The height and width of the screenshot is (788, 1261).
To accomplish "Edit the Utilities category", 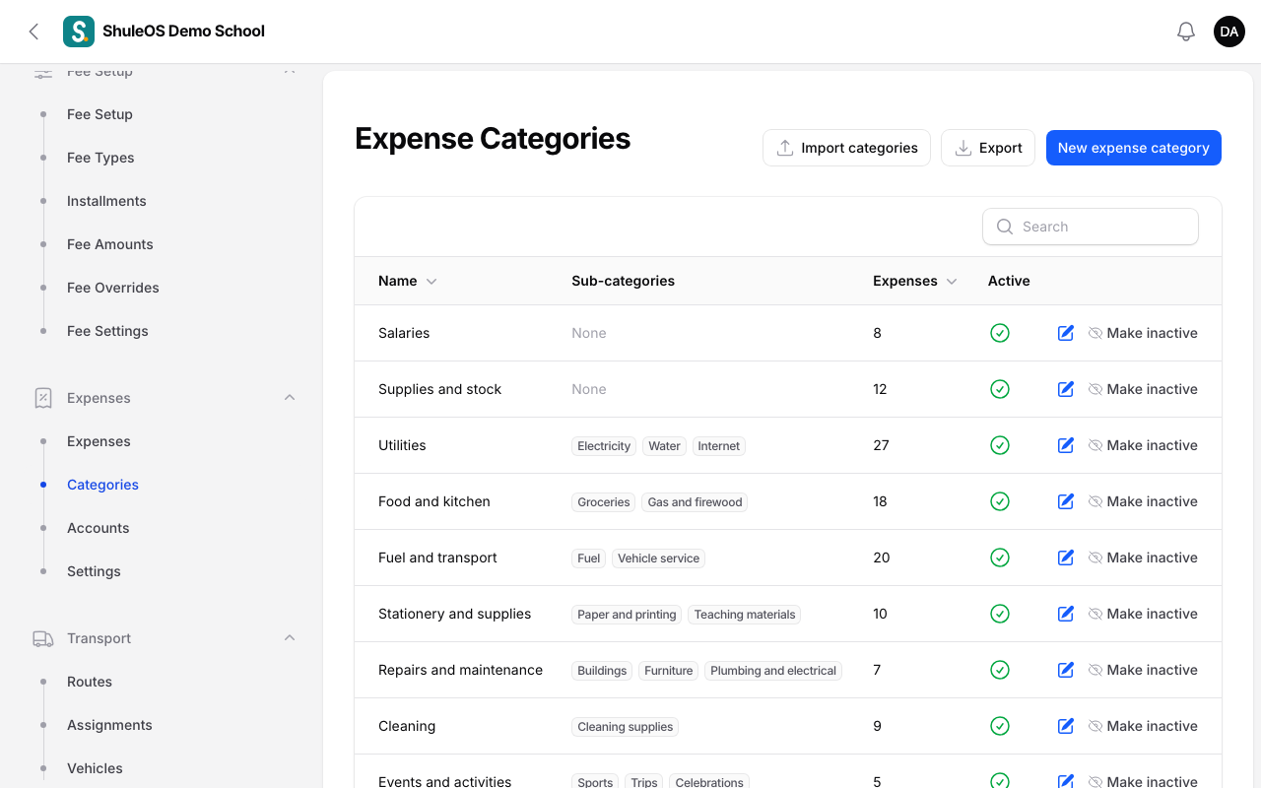I will [x=1065, y=445].
